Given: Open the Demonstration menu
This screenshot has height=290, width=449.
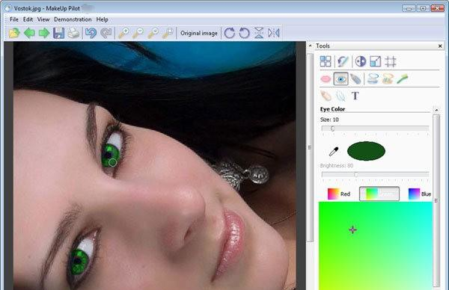Looking at the screenshot, I should point(73,19).
